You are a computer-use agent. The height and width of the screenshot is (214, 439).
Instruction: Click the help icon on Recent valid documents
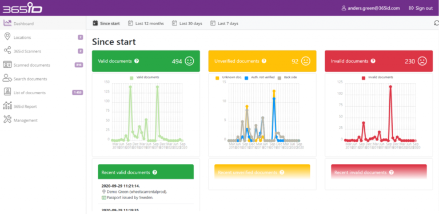(x=155, y=172)
